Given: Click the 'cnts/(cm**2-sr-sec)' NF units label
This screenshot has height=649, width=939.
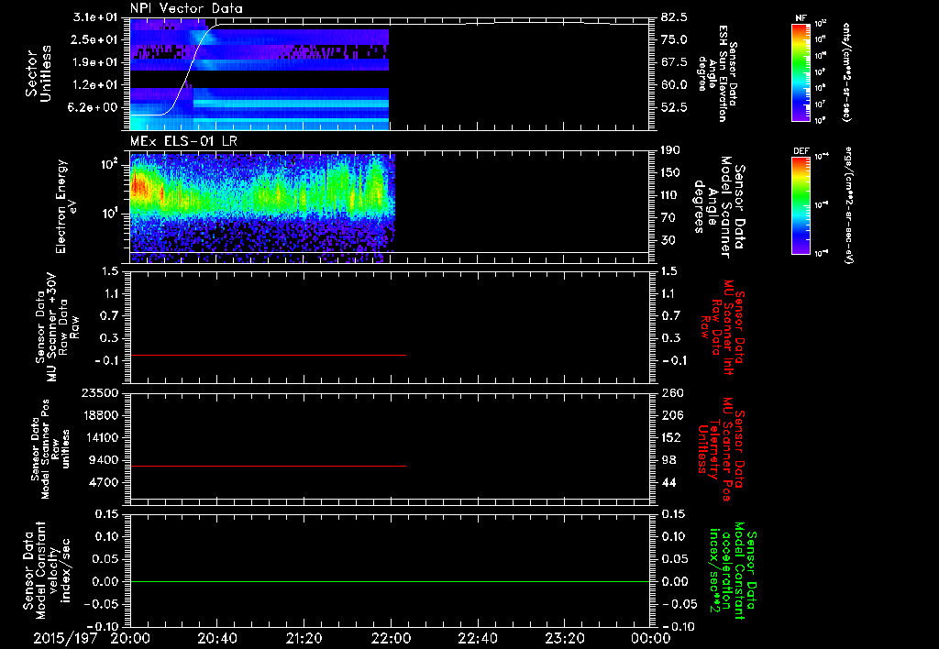Looking at the screenshot, I should (x=846, y=72).
